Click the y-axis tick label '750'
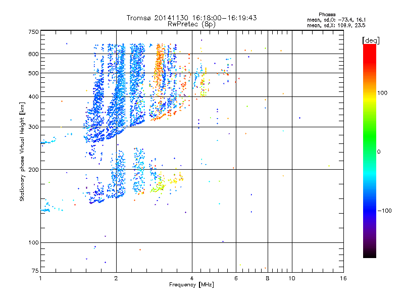This screenshot has height=303, width=404. click(34, 32)
